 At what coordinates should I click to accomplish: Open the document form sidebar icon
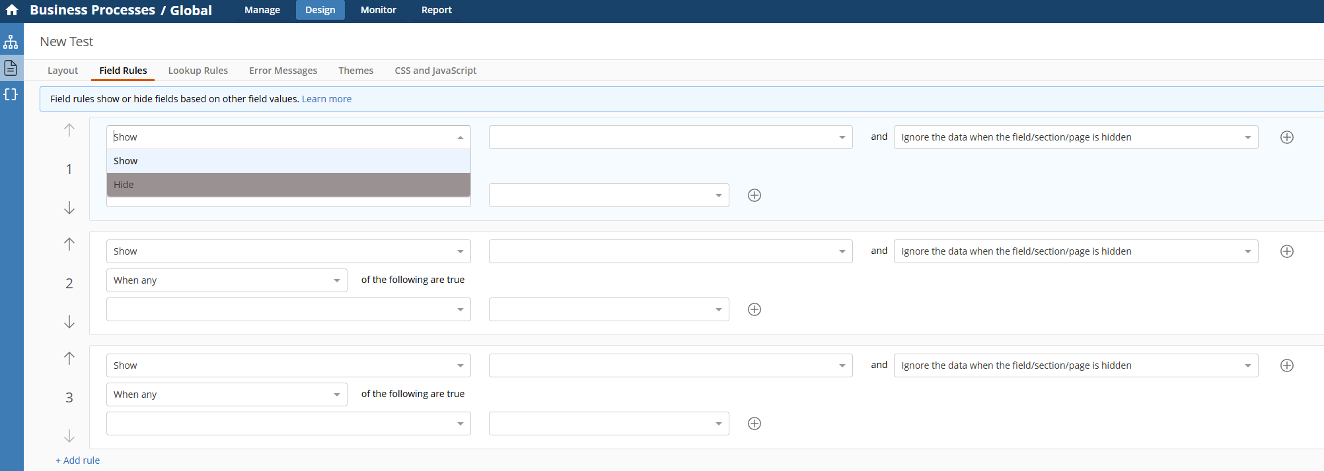(x=11, y=68)
